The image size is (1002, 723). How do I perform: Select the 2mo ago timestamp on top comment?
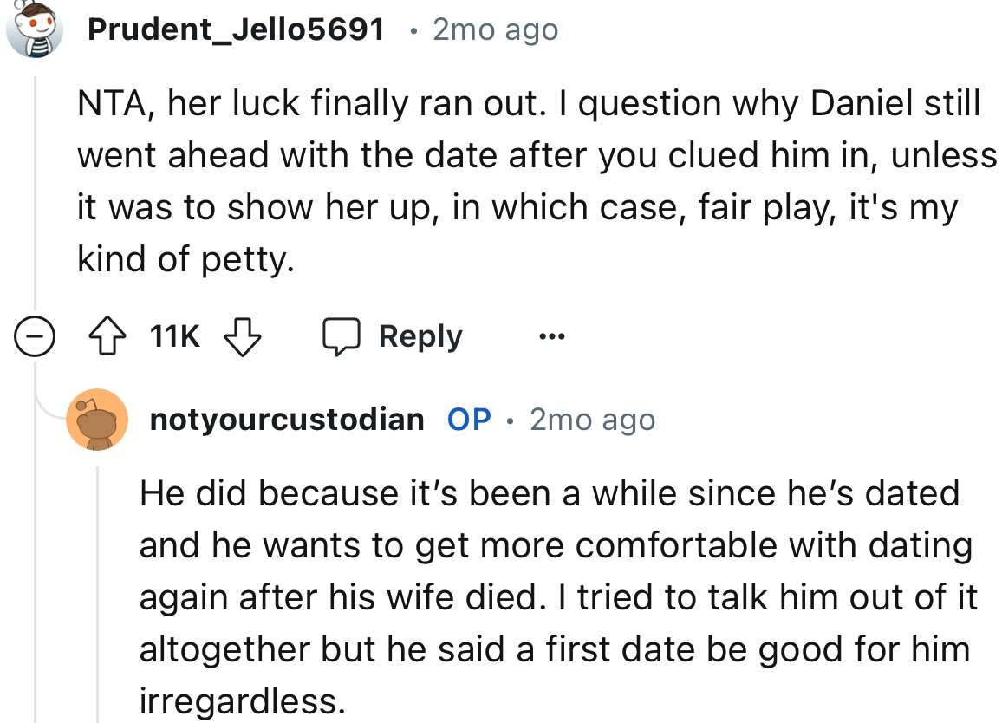pos(495,29)
